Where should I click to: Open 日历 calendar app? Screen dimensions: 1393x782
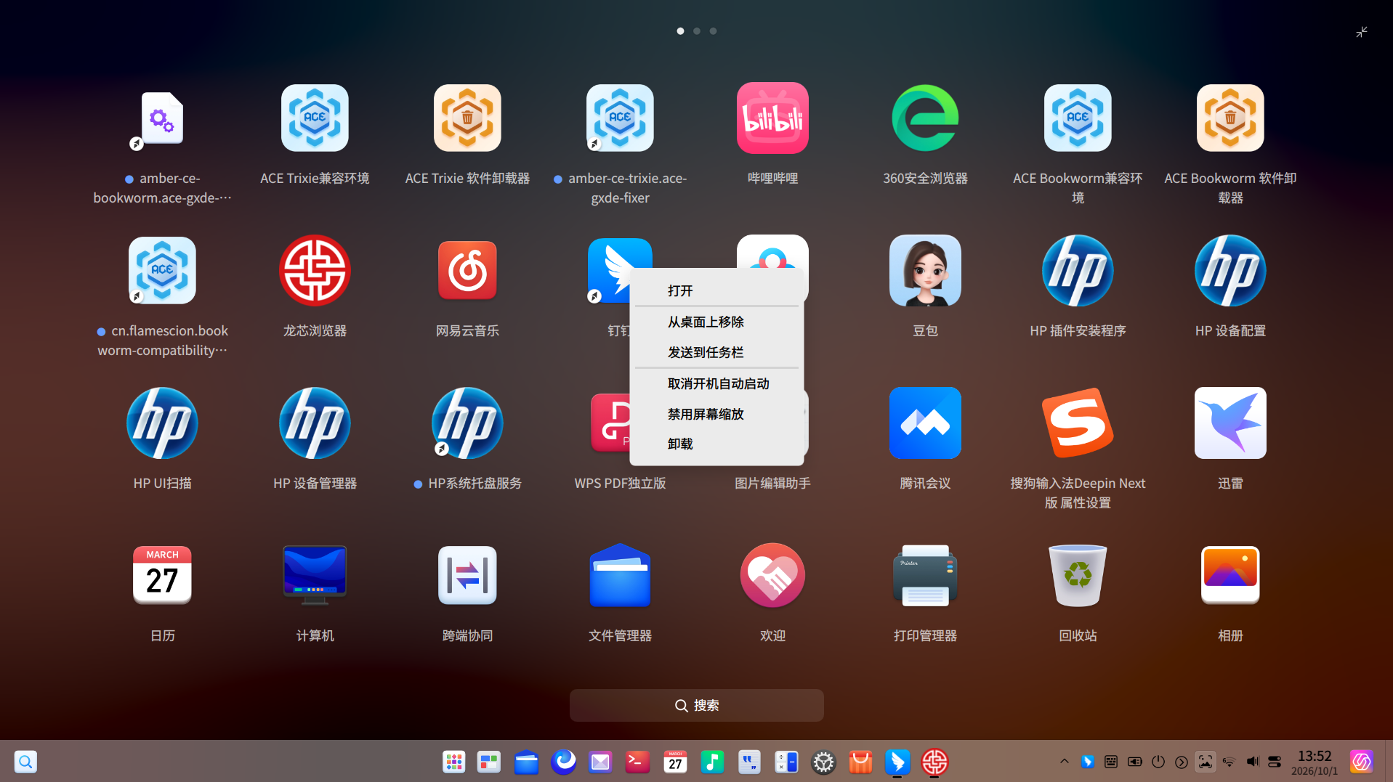coord(162,575)
